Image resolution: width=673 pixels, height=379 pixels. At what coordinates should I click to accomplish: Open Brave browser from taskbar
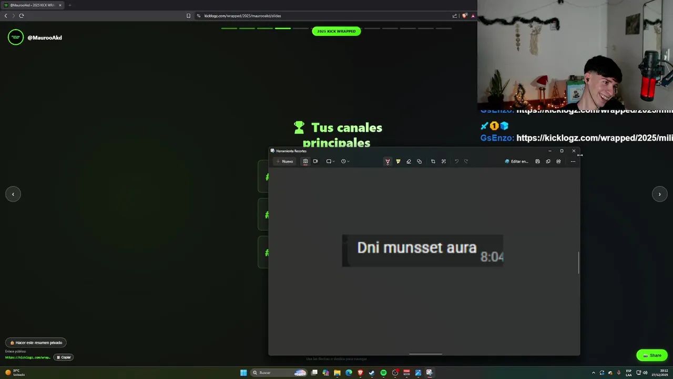pos(360,373)
